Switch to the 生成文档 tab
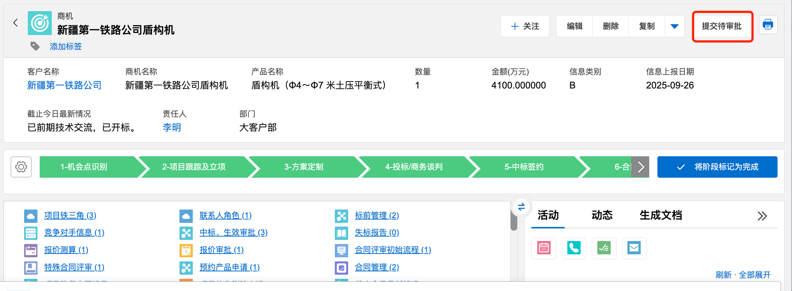The height and width of the screenshot is (291, 792). pos(660,215)
